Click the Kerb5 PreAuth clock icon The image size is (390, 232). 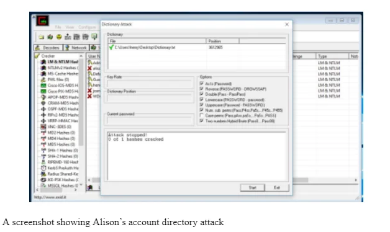point(43,168)
